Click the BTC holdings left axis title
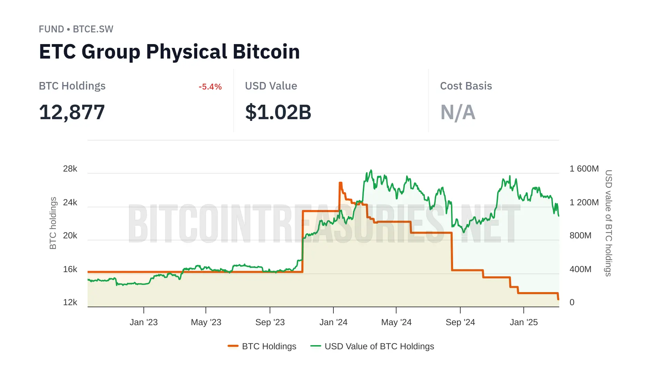Screen dimensions: 662x372 pos(53,223)
